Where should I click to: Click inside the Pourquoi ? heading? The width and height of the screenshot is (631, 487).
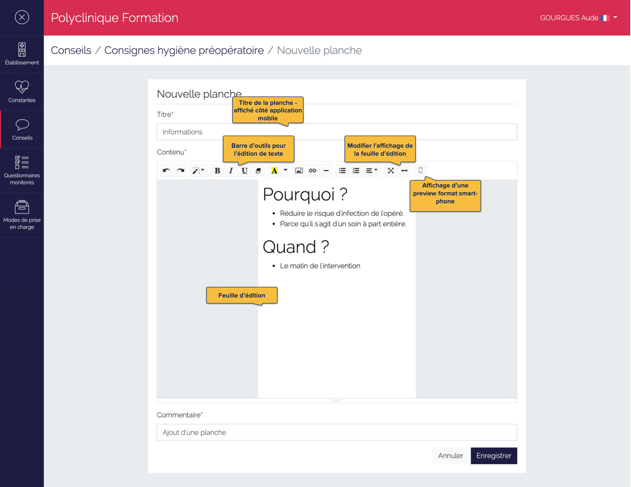pos(305,195)
